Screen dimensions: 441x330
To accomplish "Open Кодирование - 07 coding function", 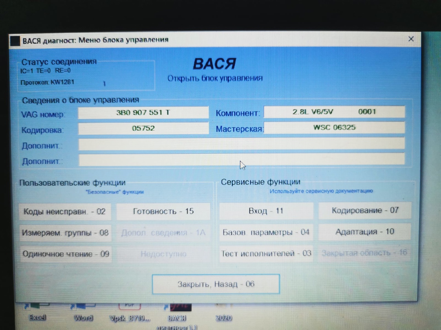I will point(365,210).
